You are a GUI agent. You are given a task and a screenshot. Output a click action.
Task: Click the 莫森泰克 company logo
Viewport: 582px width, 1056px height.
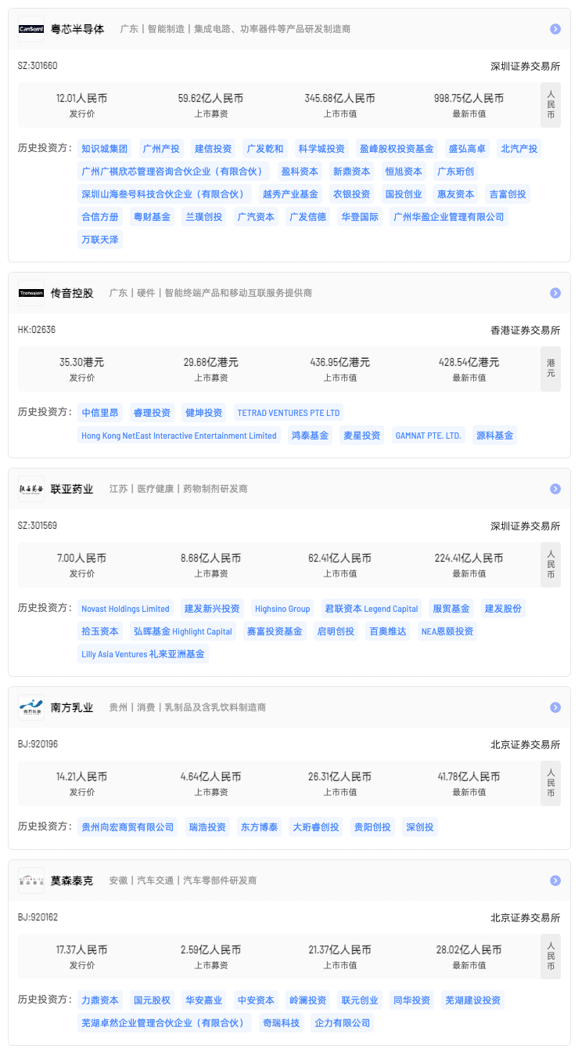click(31, 881)
